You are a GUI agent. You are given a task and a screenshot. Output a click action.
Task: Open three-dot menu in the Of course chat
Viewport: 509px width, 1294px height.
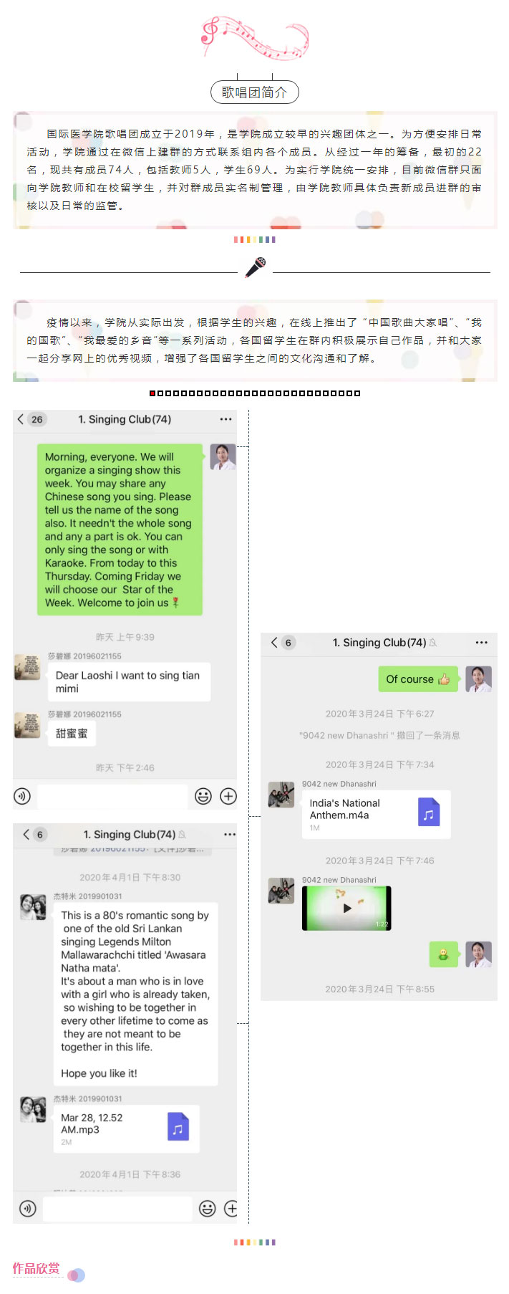tap(481, 643)
